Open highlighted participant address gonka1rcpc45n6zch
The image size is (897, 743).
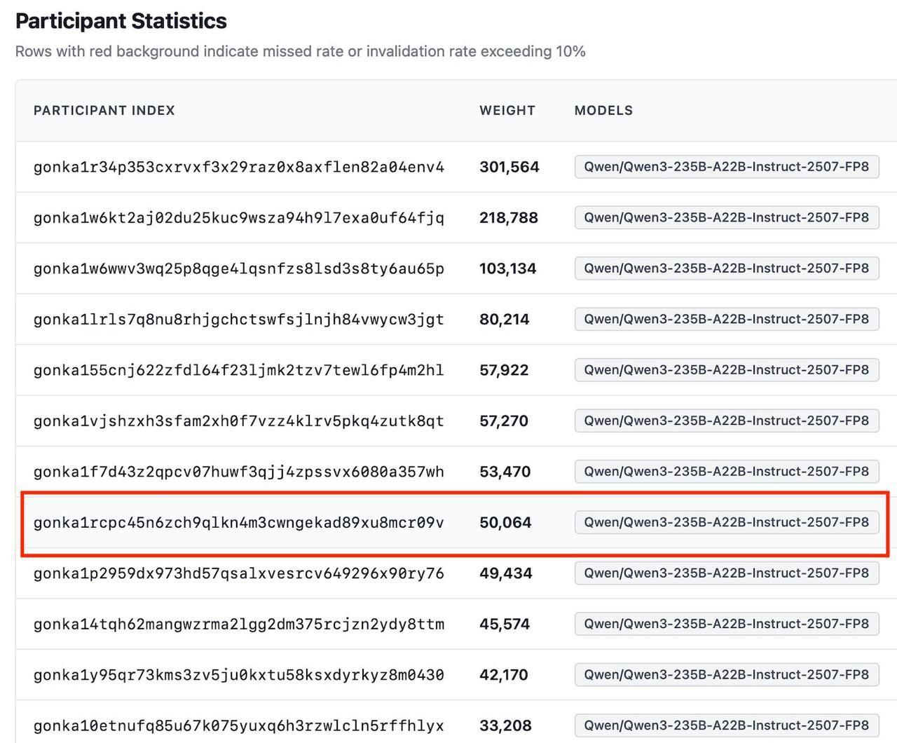[x=239, y=523]
